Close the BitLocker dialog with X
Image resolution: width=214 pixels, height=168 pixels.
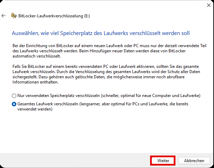tap(209, 5)
